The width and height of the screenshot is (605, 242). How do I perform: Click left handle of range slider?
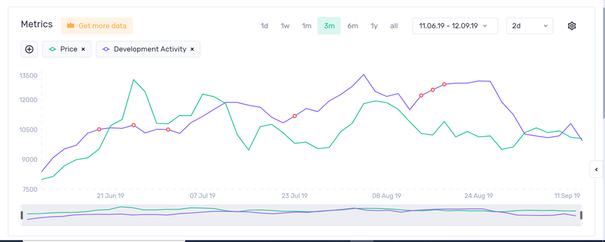pyautogui.click(x=22, y=215)
